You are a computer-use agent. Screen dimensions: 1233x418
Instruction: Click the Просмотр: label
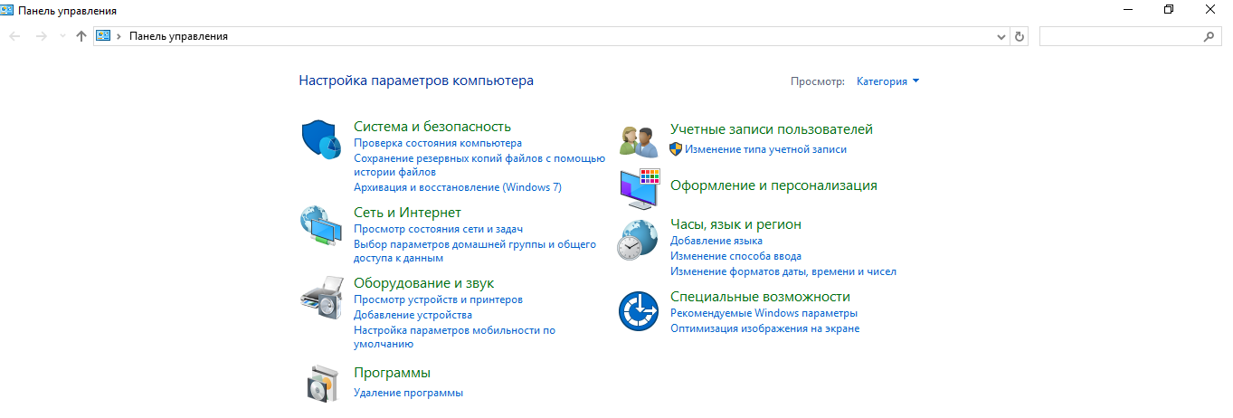coord(818,81)
